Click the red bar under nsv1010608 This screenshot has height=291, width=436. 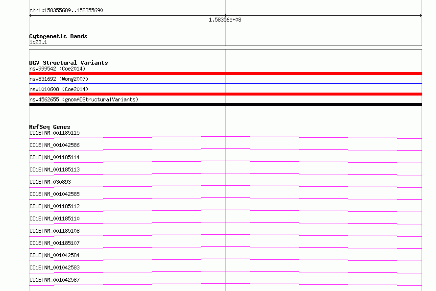225,94
